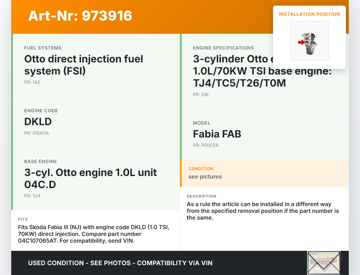The image size is (360, 275).
Task: Select the INSTALLATION POSITION label
Action: click(x=309, y=14)
